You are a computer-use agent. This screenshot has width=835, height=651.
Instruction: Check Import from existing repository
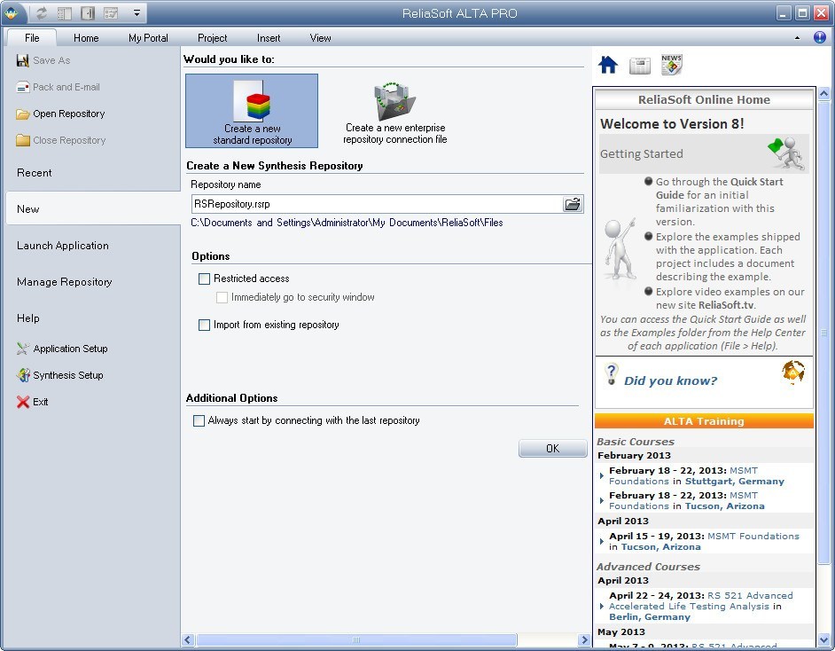click(204, 325)
